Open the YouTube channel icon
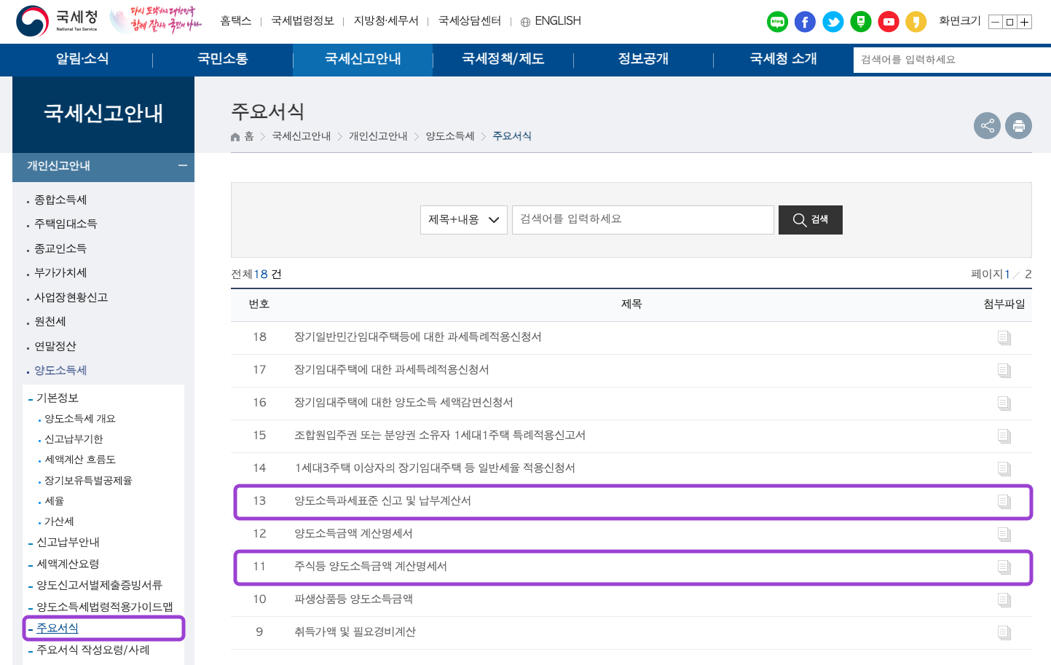1051x665 pixels. 888,22
